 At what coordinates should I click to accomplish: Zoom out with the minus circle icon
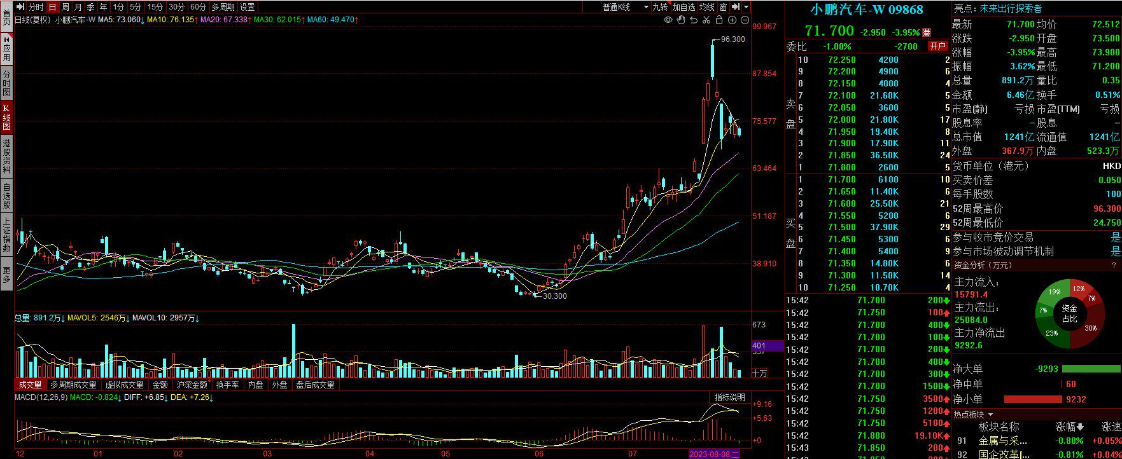coord(745,20)
